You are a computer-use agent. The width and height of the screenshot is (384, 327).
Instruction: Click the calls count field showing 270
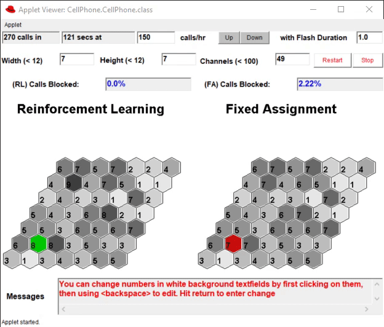[30, 37]
